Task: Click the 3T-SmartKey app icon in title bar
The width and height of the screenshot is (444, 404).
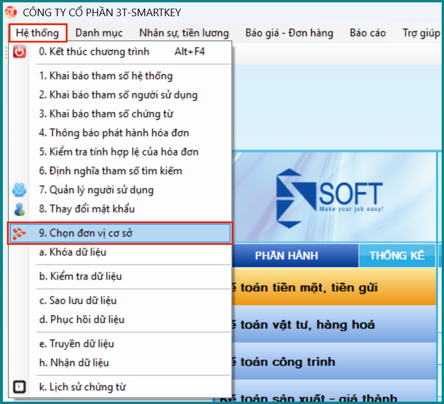Action: pyautogui.click(x=10, y=11)
